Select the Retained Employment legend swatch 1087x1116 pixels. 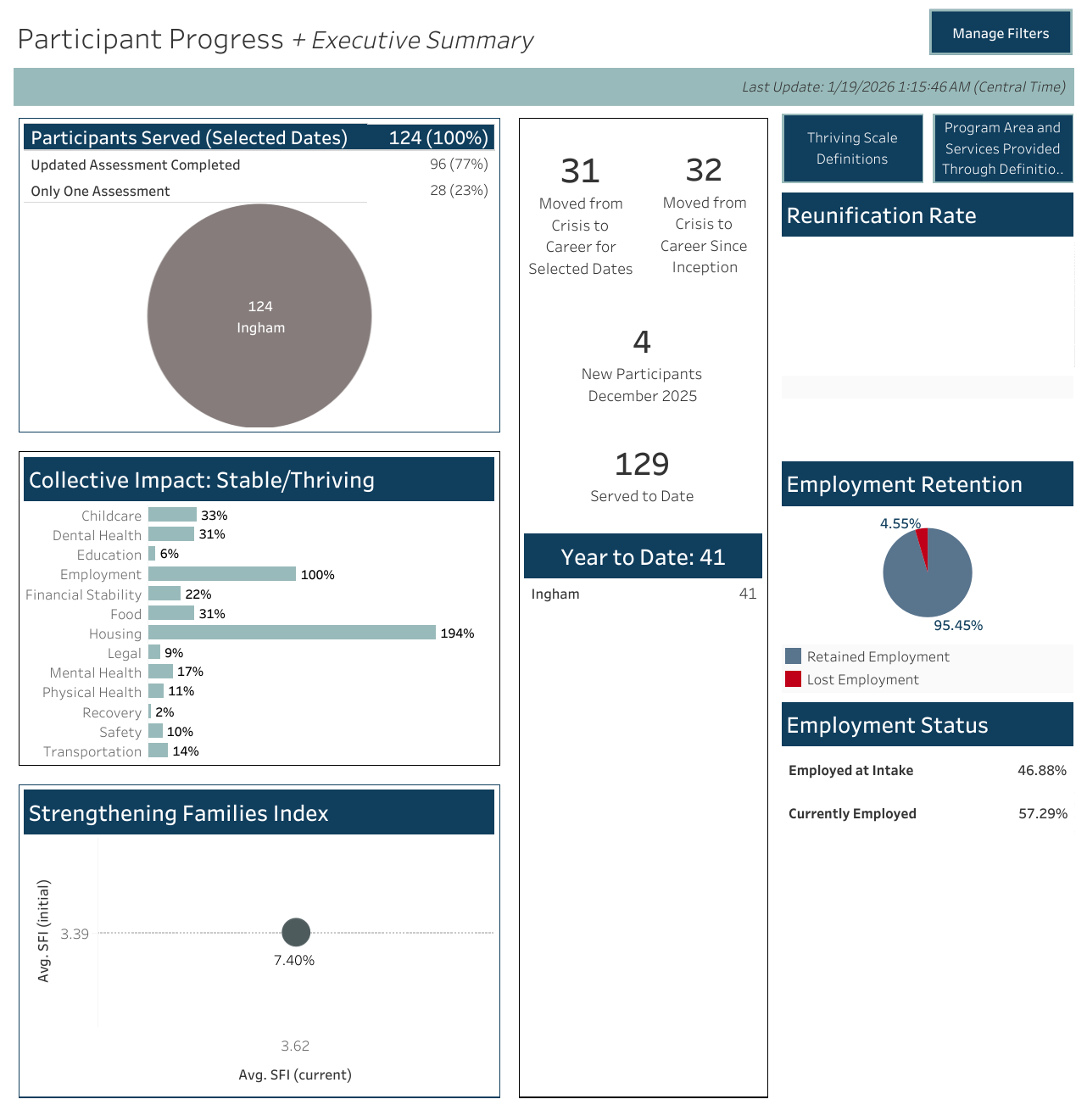[x=794, y=656]
